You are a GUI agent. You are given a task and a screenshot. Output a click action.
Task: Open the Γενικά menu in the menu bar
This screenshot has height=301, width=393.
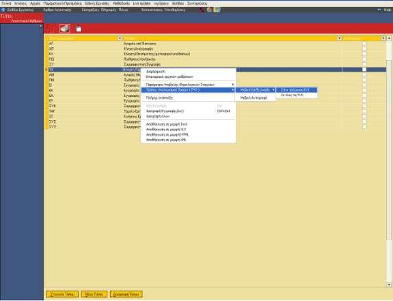6,3
